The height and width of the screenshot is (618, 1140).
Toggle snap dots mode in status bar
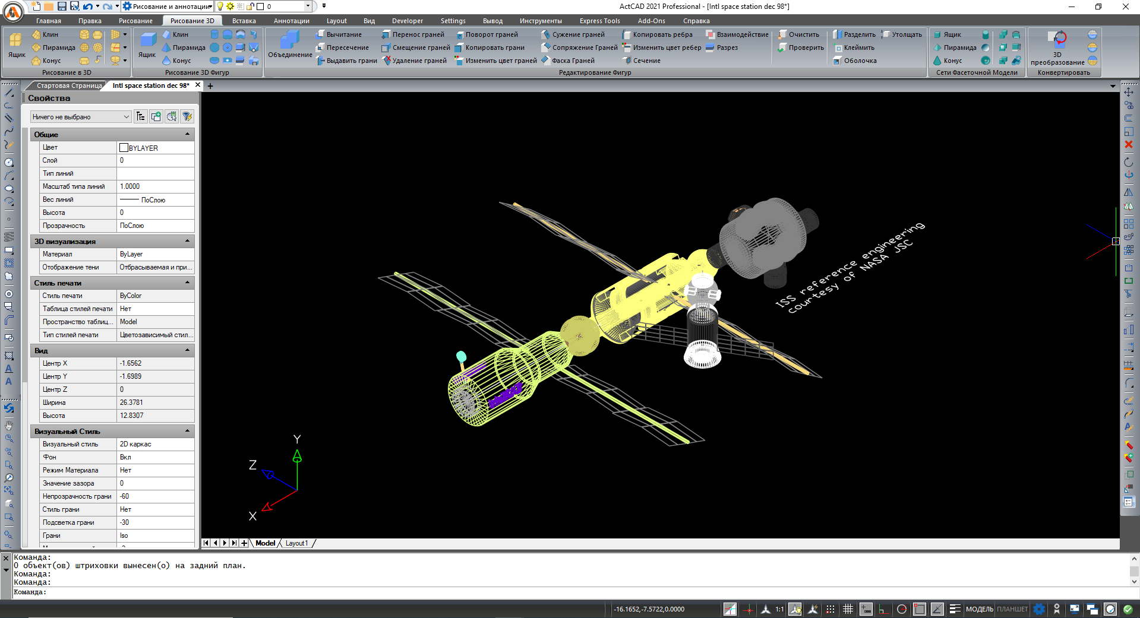coord(830,609)
